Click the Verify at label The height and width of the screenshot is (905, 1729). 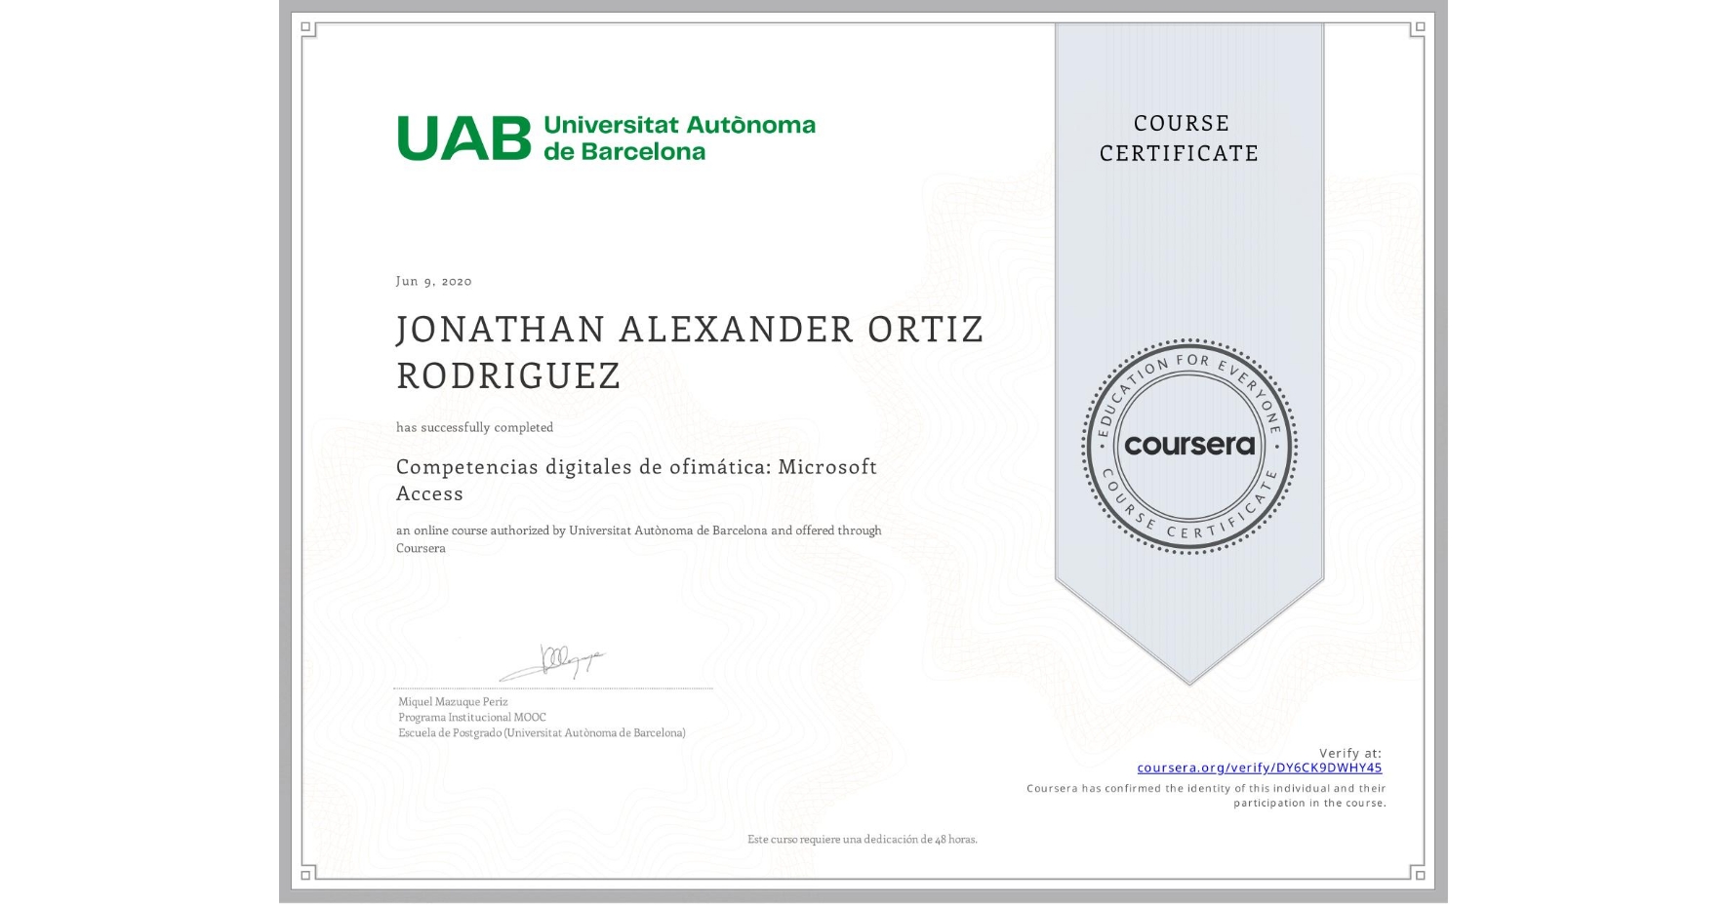click(x=1349, y=751)
